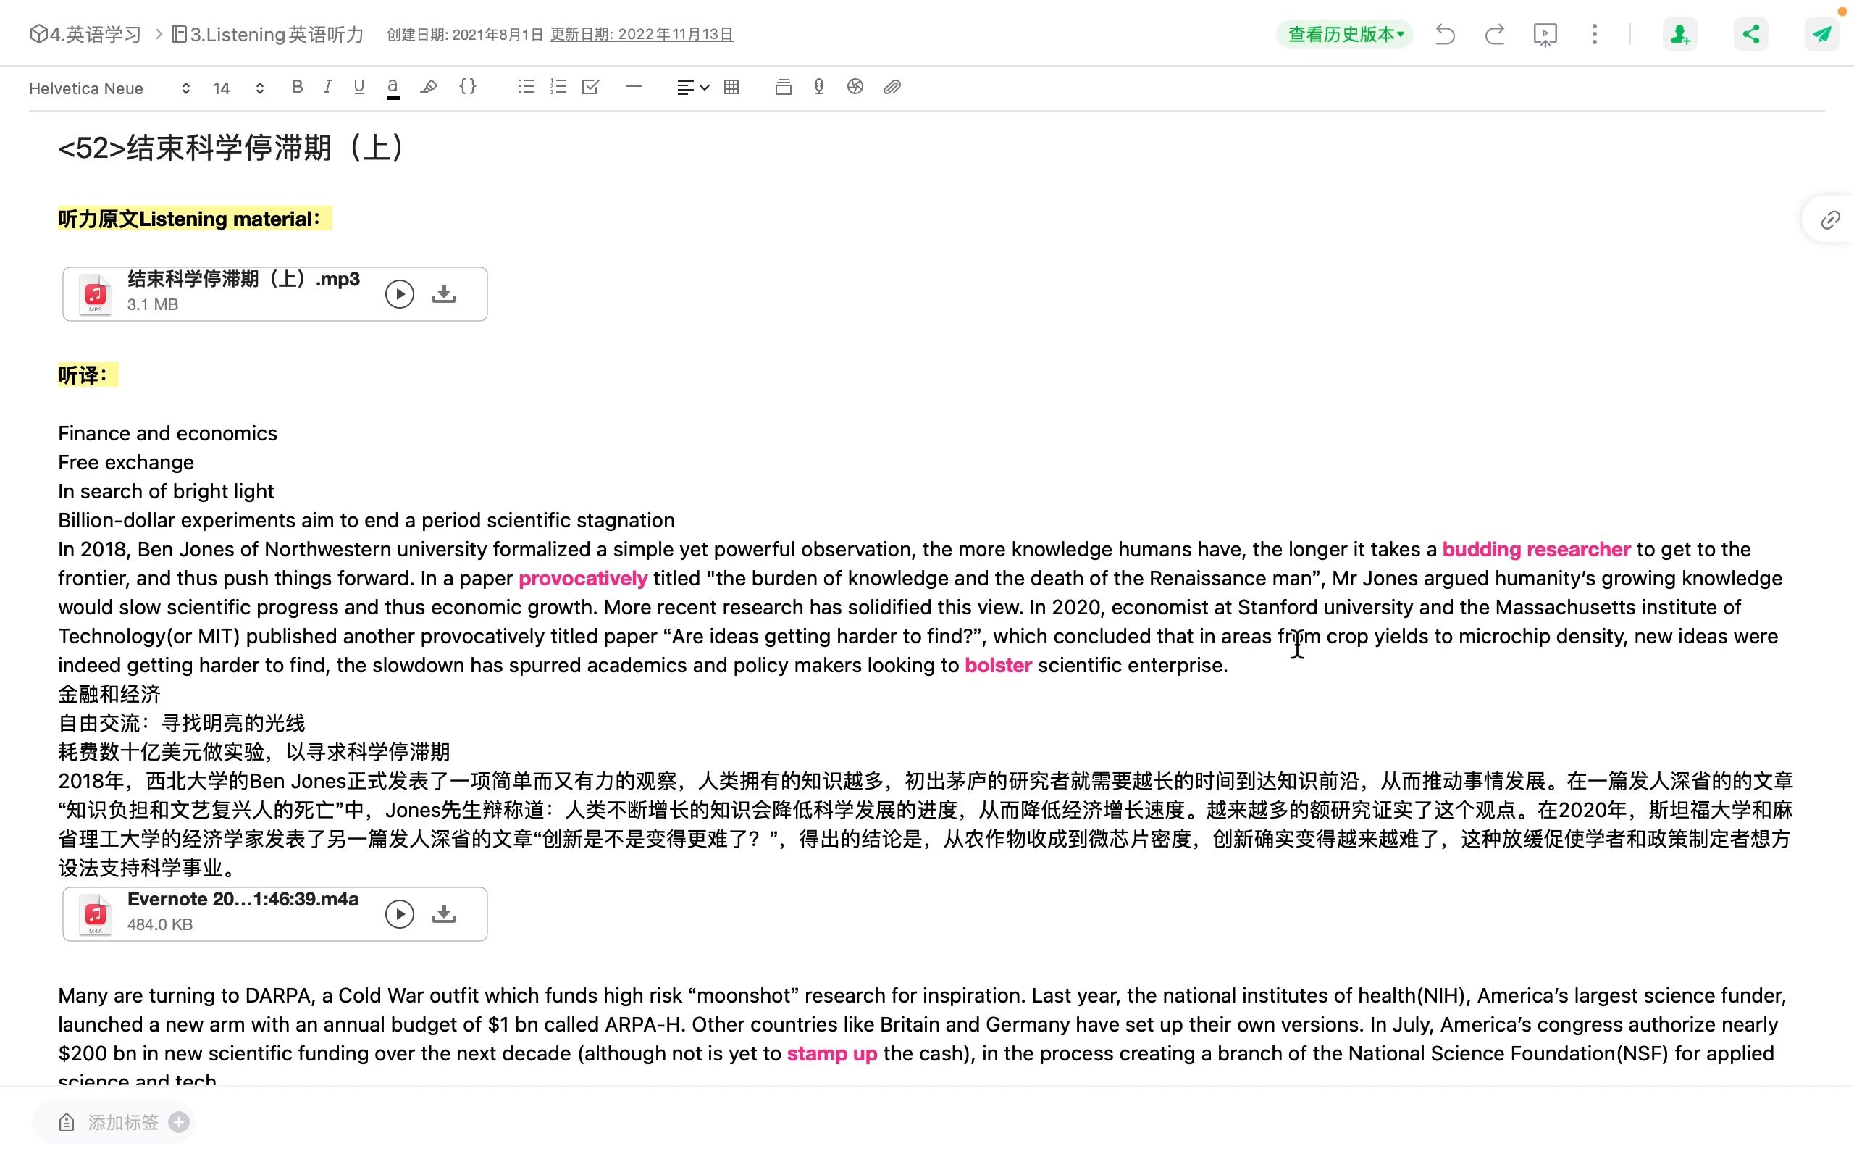Open the three-dot more options menu
1854x1159 pixels.
click(1593, 34)
